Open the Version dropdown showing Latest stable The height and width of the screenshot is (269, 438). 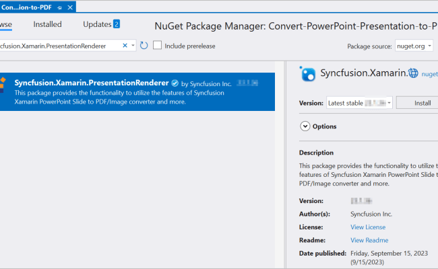(359, 103)
